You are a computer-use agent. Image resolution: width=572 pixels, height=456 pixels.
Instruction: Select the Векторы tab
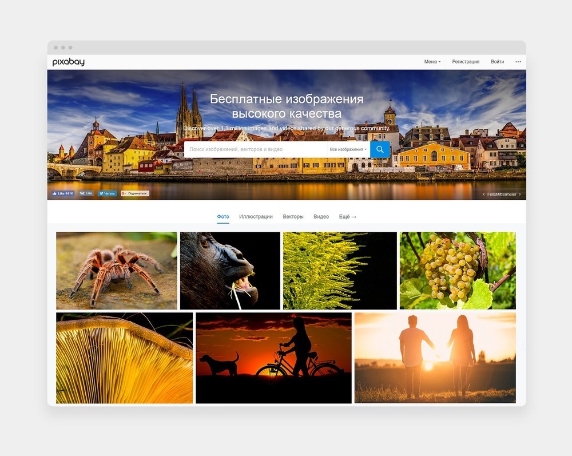pos(293,217)
